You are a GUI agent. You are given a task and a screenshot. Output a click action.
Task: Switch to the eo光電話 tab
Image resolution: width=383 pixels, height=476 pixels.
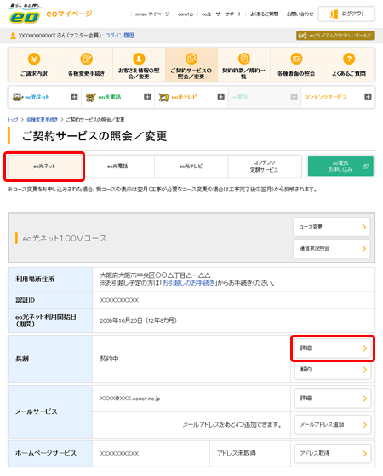pos(118,167)
